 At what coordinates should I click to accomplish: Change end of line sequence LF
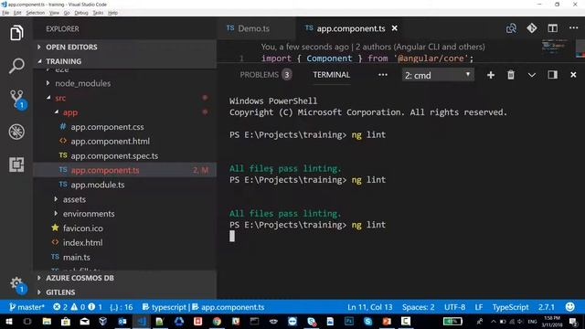(479, 307)
